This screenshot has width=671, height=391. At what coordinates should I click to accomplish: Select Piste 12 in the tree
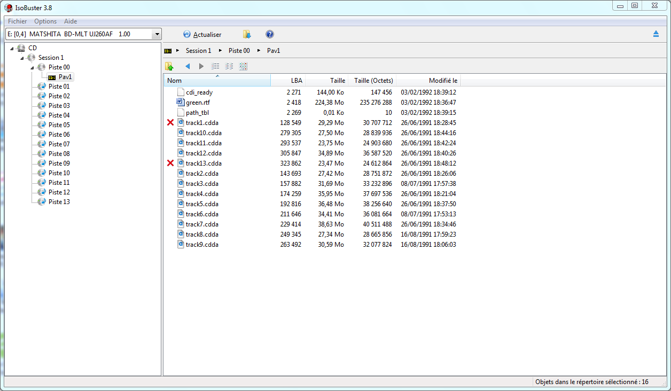pos(59,192)
